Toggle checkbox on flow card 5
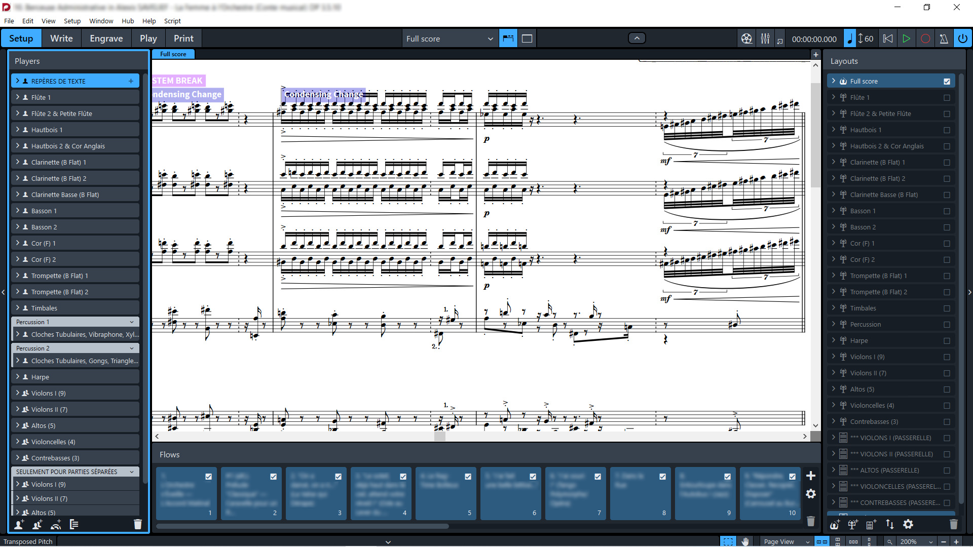The width and height of the screenshot is (973, 547). point(468,477)
